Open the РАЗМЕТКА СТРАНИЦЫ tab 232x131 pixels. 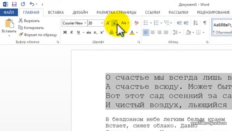[x=116, y=12]
